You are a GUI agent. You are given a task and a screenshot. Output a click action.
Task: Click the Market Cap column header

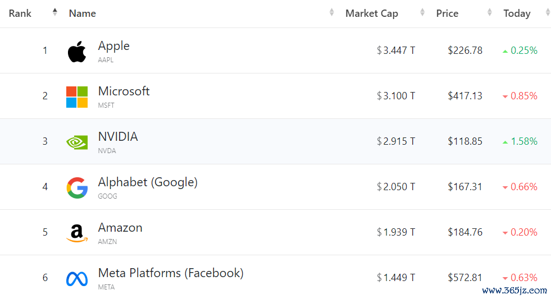[x=371, y=13]
